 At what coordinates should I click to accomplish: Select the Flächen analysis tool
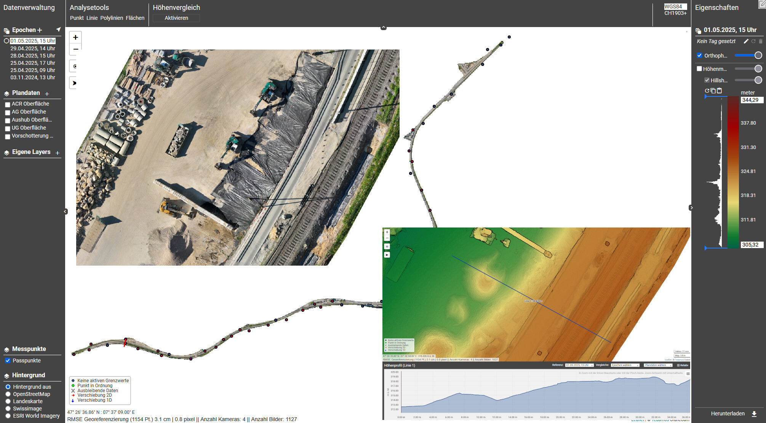click(135, 18)
